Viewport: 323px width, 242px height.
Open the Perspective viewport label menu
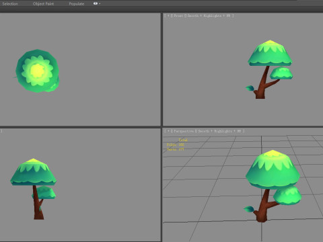[x=184, y=131]
